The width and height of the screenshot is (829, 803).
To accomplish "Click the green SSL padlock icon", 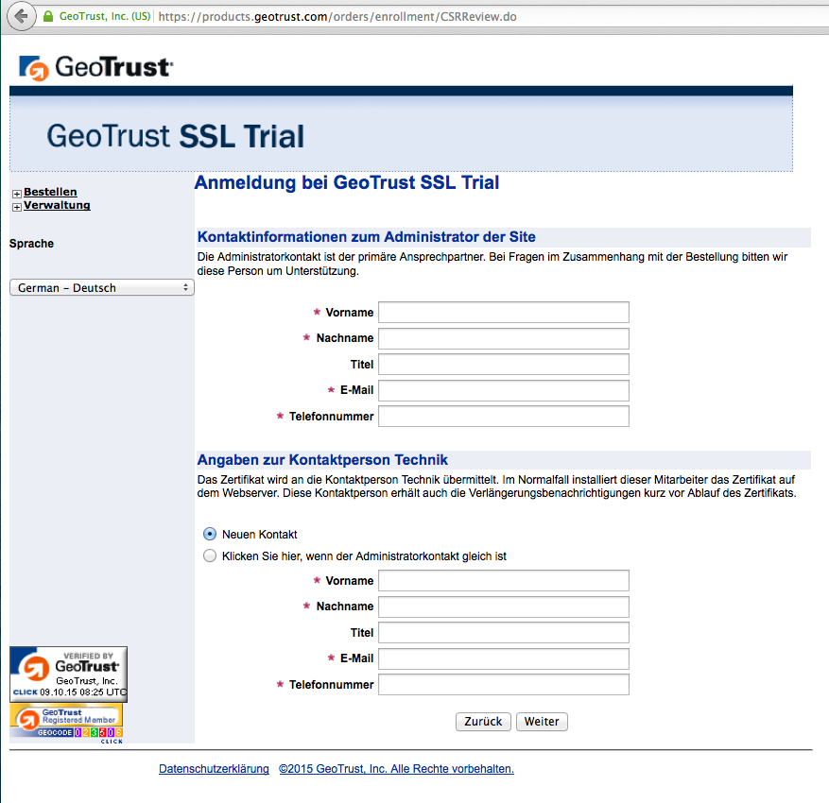I will coord(47,17).
